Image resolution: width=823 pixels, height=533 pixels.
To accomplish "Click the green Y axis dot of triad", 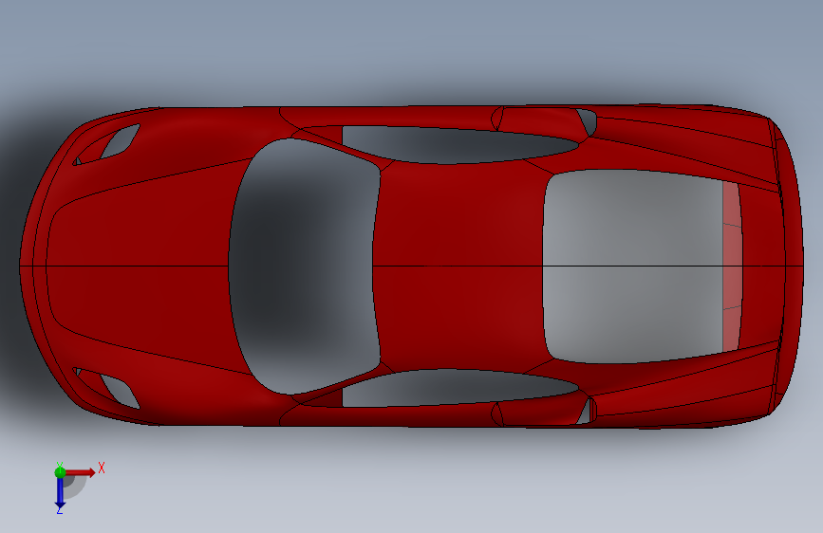I will click(60, 472).
